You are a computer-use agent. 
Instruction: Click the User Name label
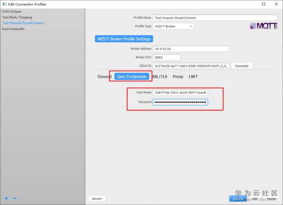144,92
